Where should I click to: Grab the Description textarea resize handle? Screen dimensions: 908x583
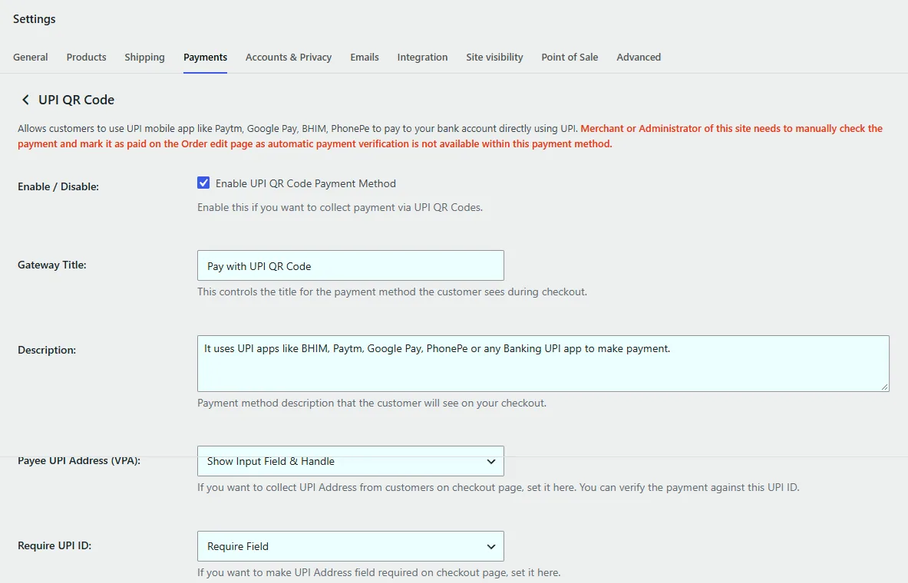tap(885, 387)
